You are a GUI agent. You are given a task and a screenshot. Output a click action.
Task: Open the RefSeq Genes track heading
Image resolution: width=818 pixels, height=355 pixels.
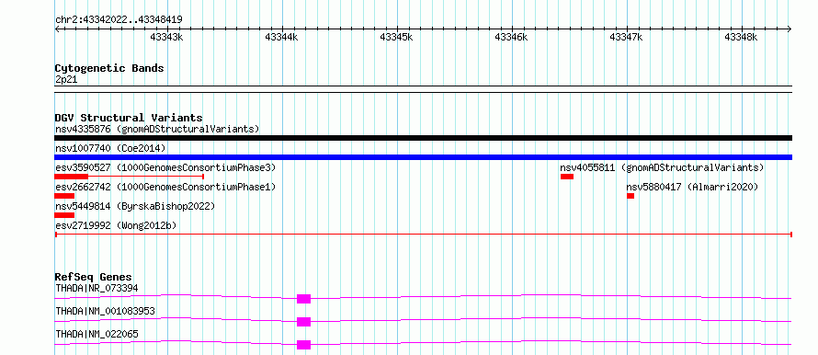(94, 277)
